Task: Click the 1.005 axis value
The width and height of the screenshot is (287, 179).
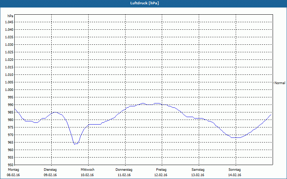Action: (x=9, y=82)
